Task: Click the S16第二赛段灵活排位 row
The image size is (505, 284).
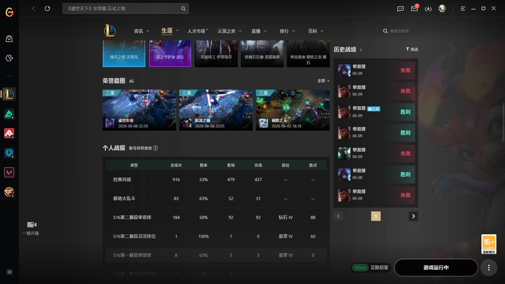Action: [216, 236]
